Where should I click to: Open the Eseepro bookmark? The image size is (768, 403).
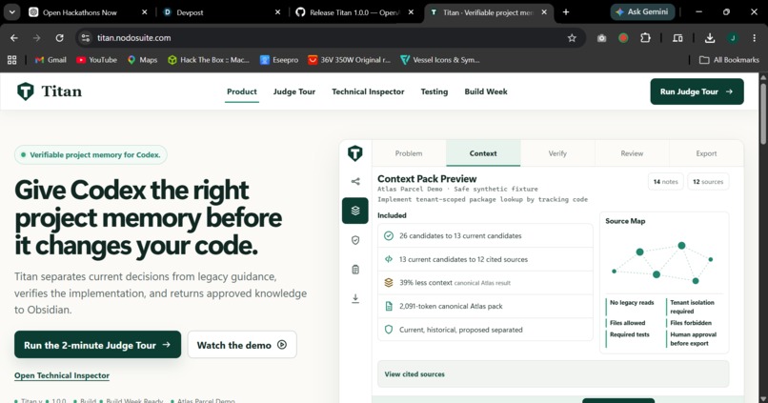(x=279, y=60)
